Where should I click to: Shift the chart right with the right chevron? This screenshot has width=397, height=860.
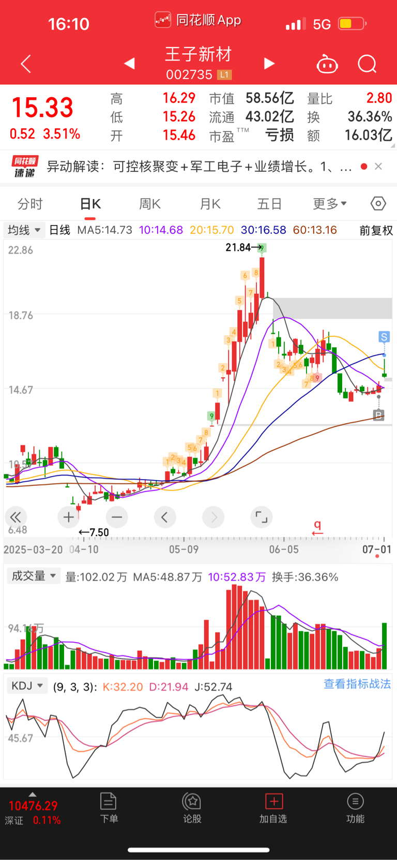(x=213, y=516)
